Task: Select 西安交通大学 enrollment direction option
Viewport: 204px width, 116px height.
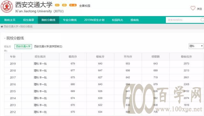Action: coord(23,46)
